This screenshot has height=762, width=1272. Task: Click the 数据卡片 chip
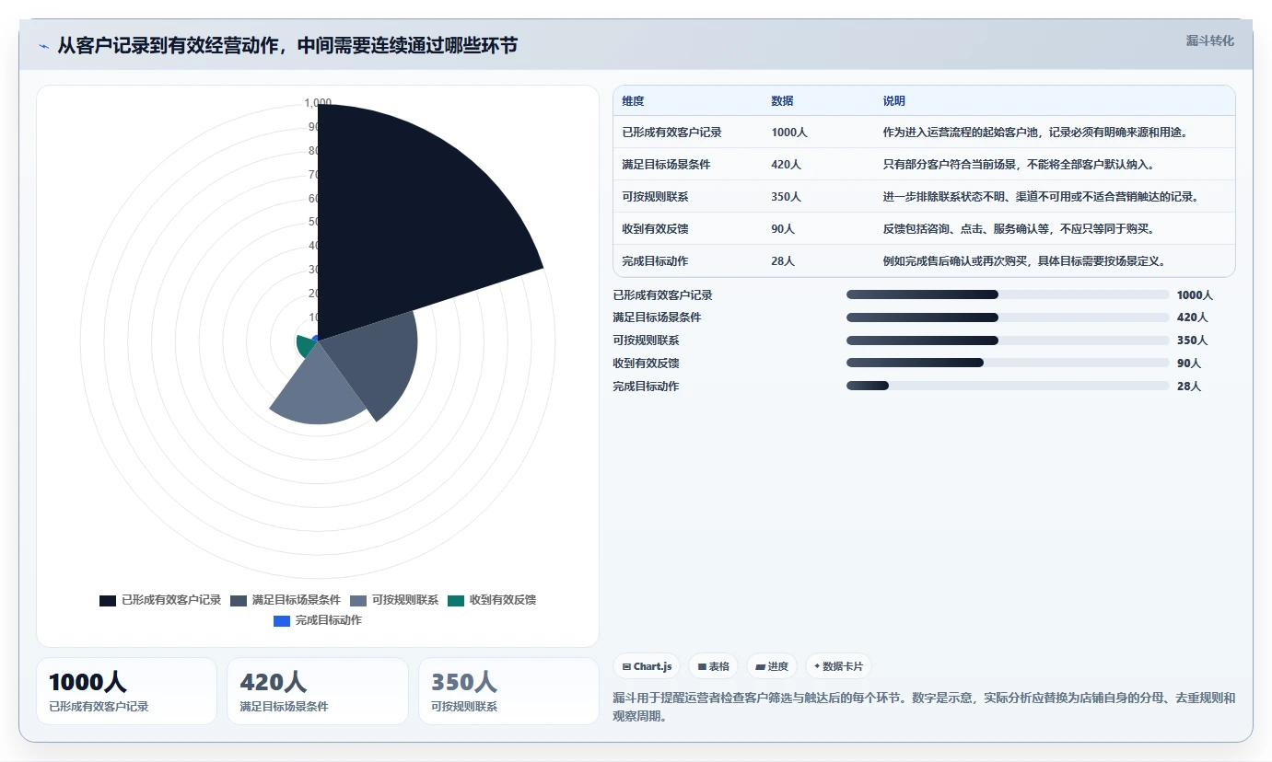[x=838, y=666]
